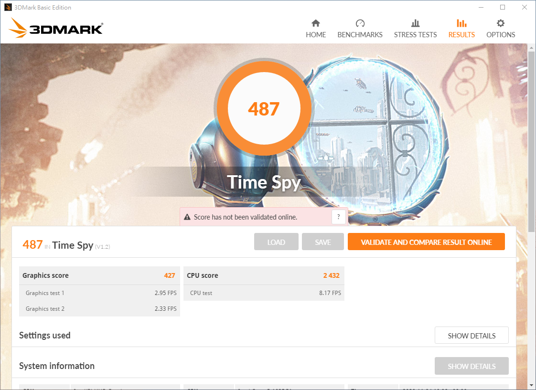Open Benchmarks via the gauge icon

pyautogui.click(x=360, y=23)
